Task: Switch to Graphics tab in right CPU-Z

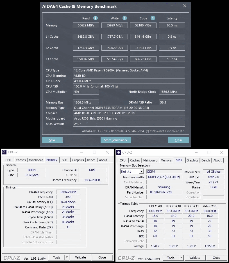Action: (x=192, y=160)
